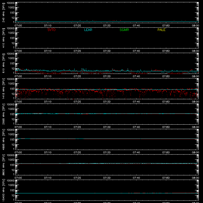Click the yellow PALE legend label
Image resolution: width=203 pixels, height=203 pixels.
(161, 30)
